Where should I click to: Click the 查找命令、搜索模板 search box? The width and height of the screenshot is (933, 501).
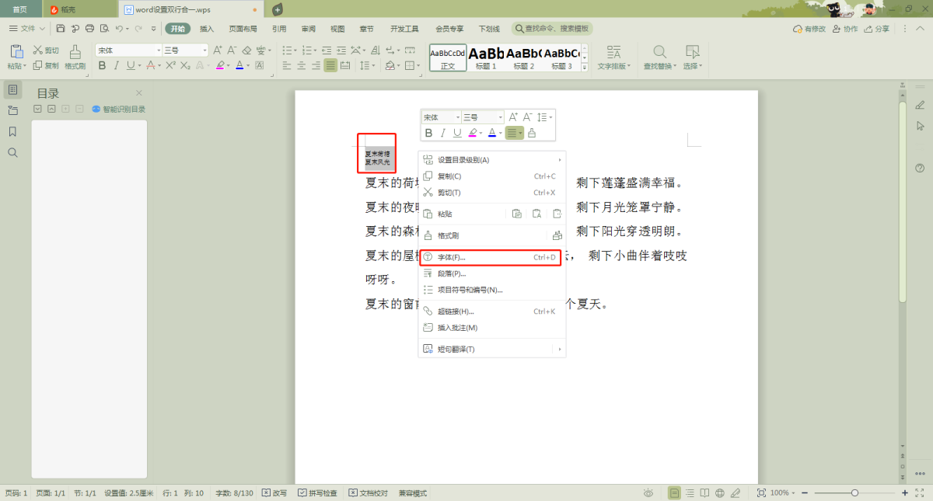(x=550, y=29)
